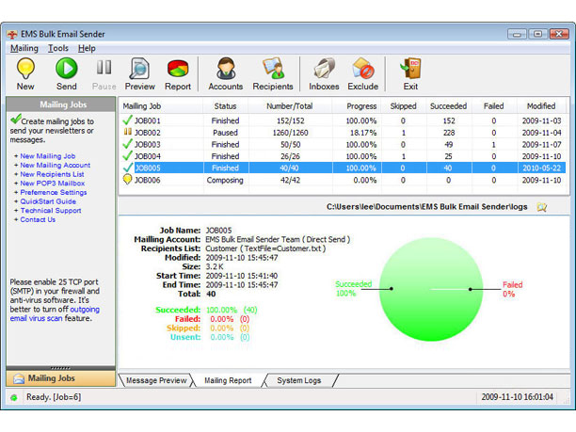The width and height of the screenshot is (576, 432).
Task: Click the JOB002 paused status icon
Action: click(127, 132)
